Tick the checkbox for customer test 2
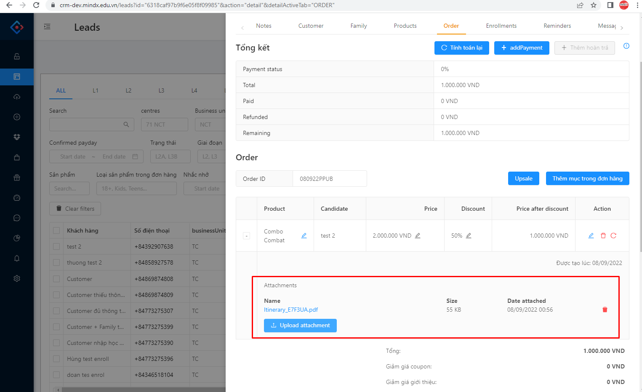Screen dimensions: 642x392 pos(56,246)
